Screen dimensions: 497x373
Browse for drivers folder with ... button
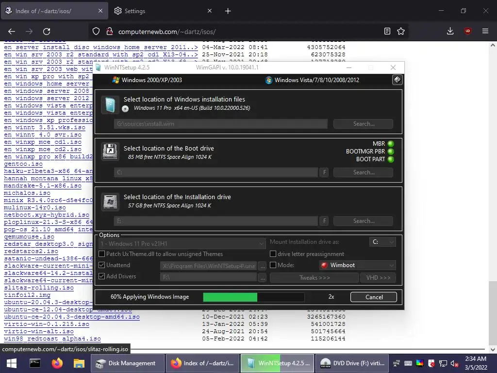263,277
